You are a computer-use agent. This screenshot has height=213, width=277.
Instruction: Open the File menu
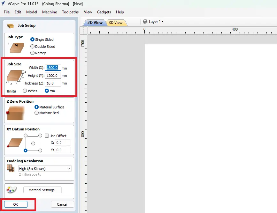click(x=7, y=12)
